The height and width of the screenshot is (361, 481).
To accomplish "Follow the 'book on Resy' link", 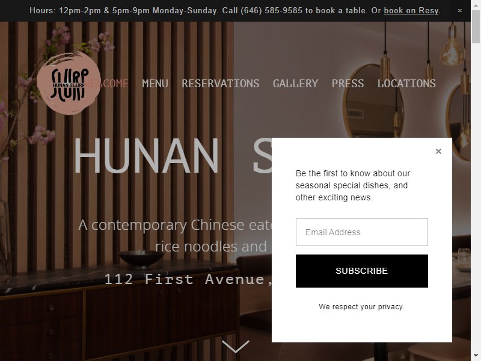I will pyautogui.click(x=411, y=10).
